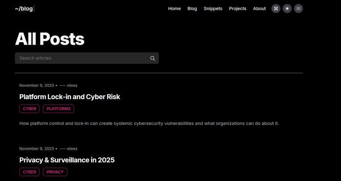341x181 pixels.
Task: Select the PRIVACY tag
Action: pos(55,172)
